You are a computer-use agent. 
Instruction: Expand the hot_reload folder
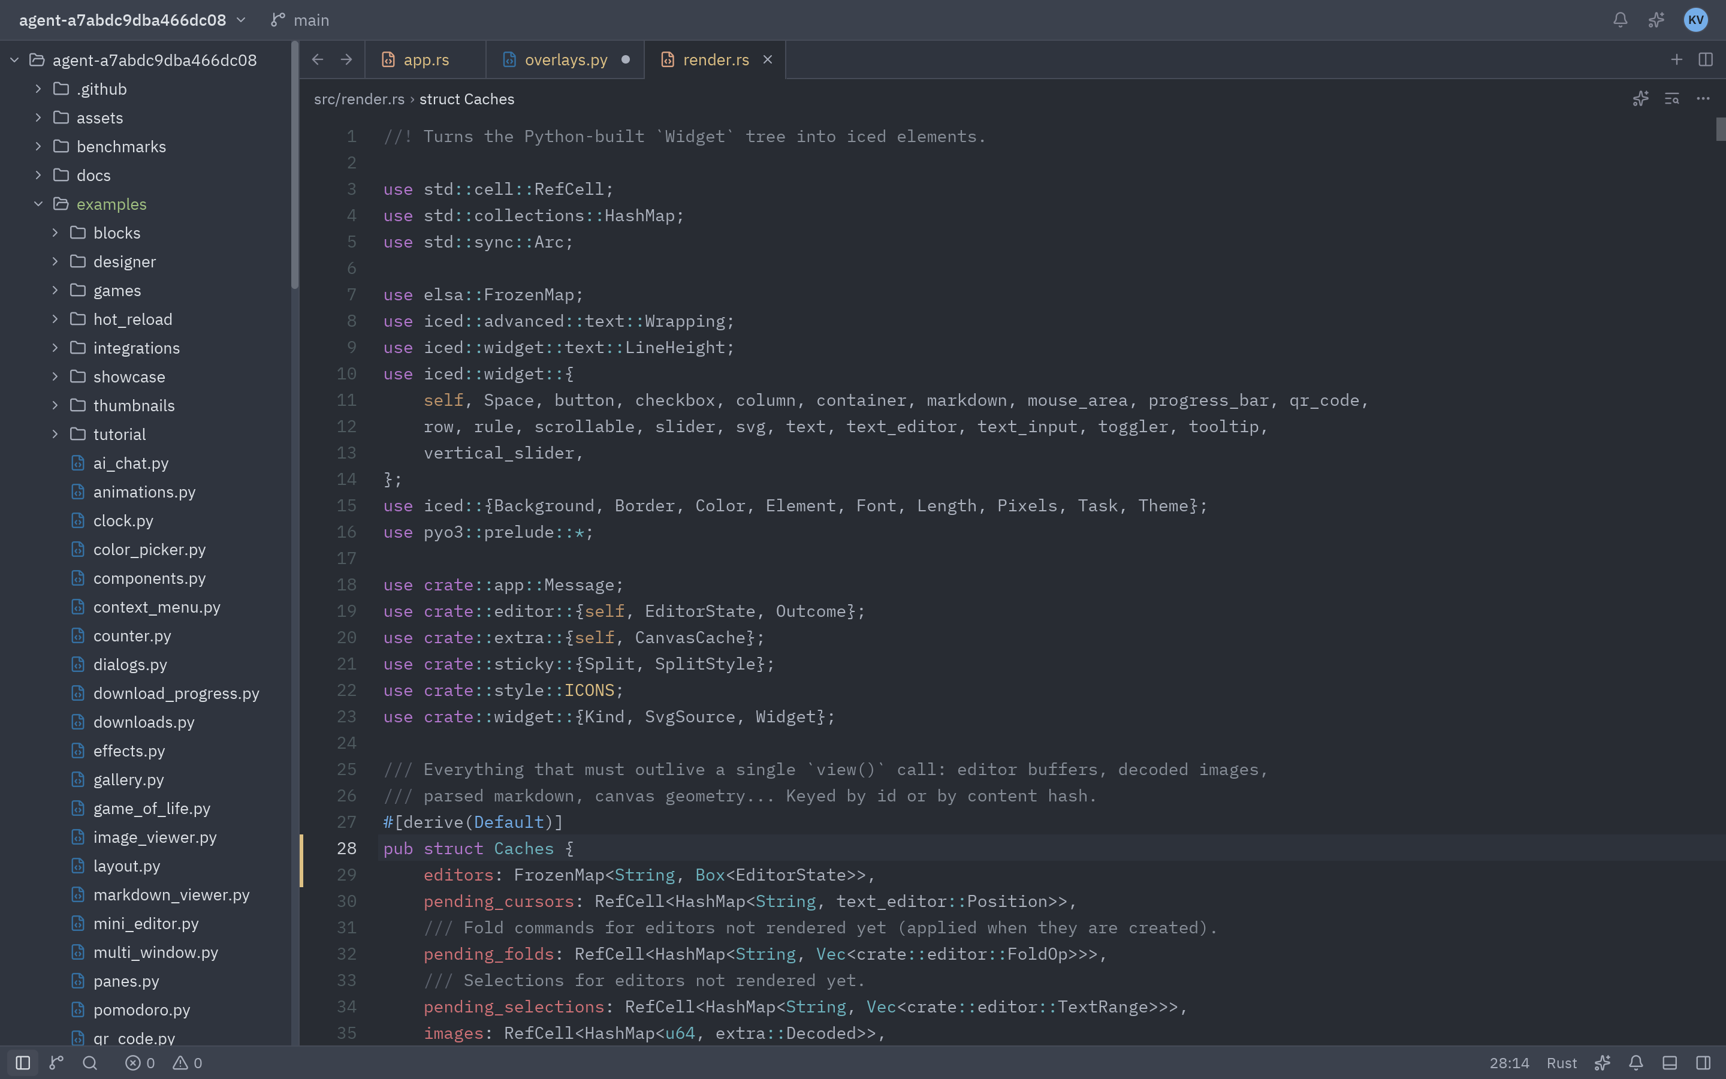55,319
